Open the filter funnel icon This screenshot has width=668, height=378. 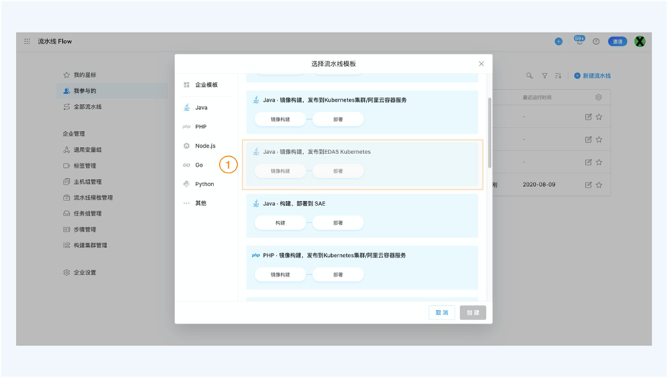[x=545, y=76]
